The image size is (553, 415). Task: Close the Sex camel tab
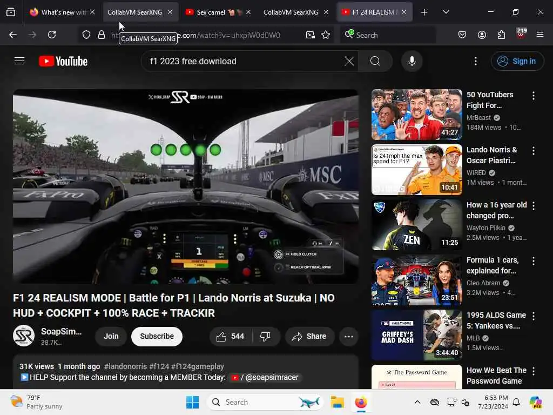tap(248, 12)
